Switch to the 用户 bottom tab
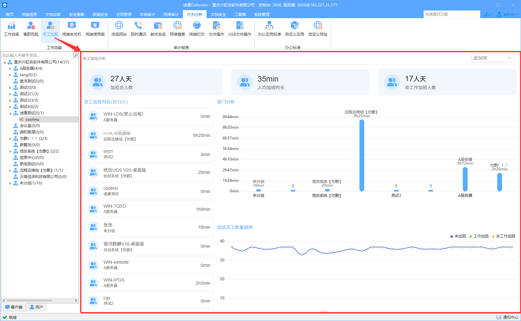The height and width of the screenshot is (321, 521). [36, 307]
